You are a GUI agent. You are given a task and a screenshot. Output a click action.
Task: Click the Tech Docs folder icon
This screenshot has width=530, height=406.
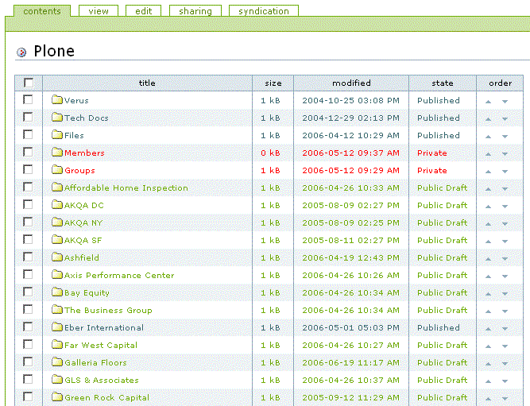click(56, 118)
